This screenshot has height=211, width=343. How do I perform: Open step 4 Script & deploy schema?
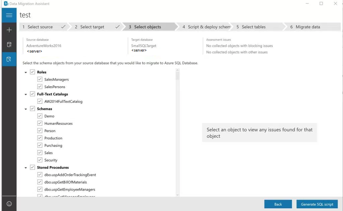[x=205, y=27]
